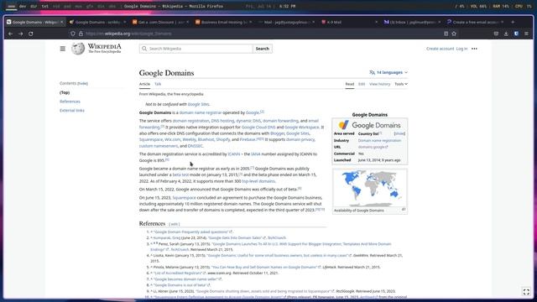
Task: Click the Google Domains logo in infobox
Action: pos(369,125)
